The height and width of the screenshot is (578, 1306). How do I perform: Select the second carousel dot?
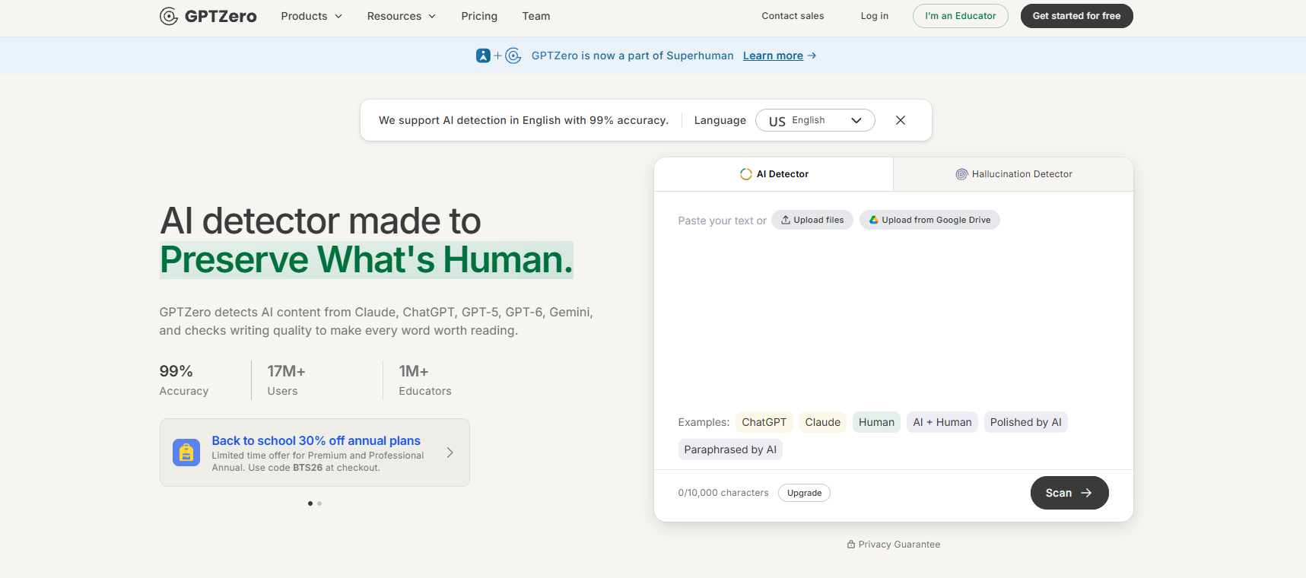(319, 503)
